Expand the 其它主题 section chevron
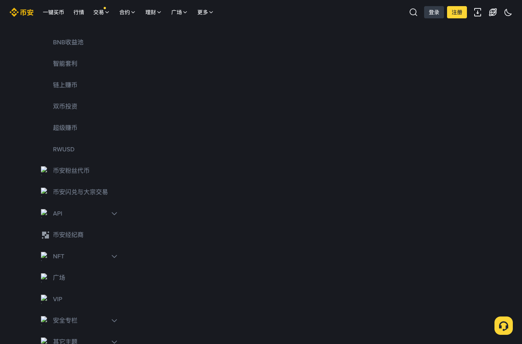522x344 pixels. [x=114, y=341]
